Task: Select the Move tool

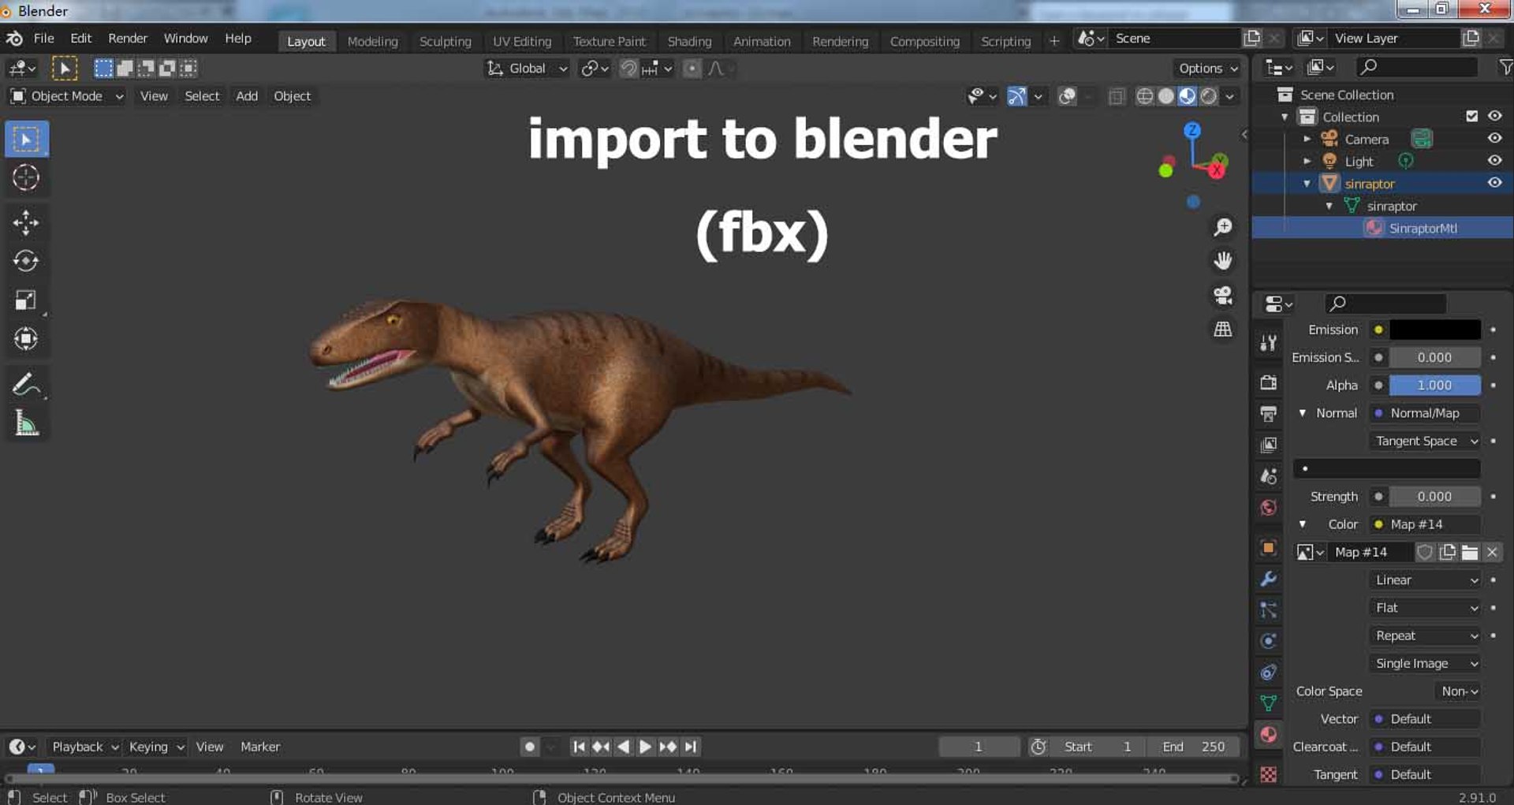Action: click(26, 222)
